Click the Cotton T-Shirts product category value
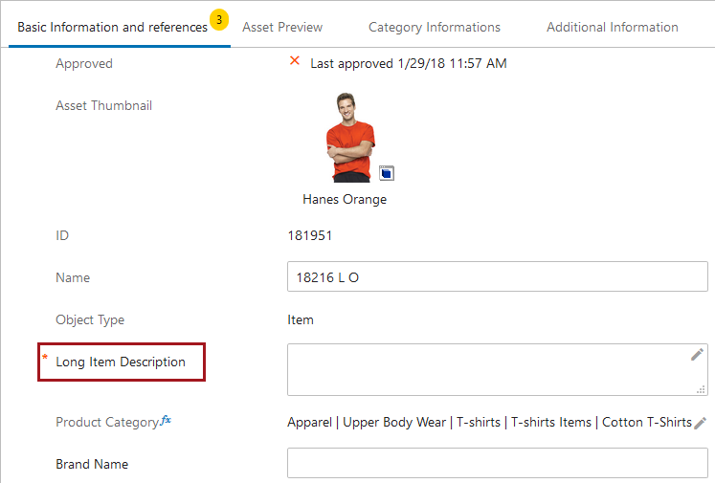This screenshot has height=483, width=715. [646, 422]
